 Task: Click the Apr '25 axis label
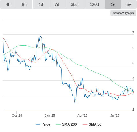[82, 115]
